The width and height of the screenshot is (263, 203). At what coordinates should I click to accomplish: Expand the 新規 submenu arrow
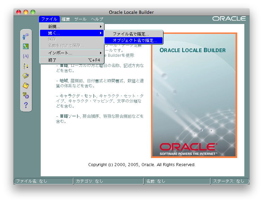101,27
